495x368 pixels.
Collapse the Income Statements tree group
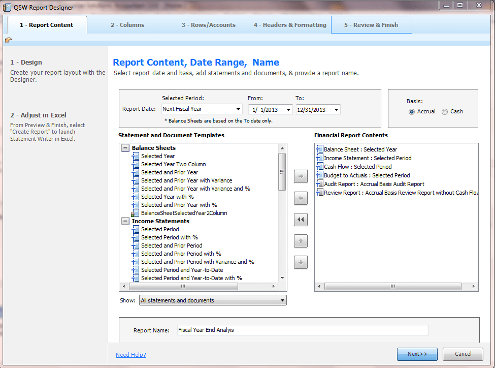[125, 221]
